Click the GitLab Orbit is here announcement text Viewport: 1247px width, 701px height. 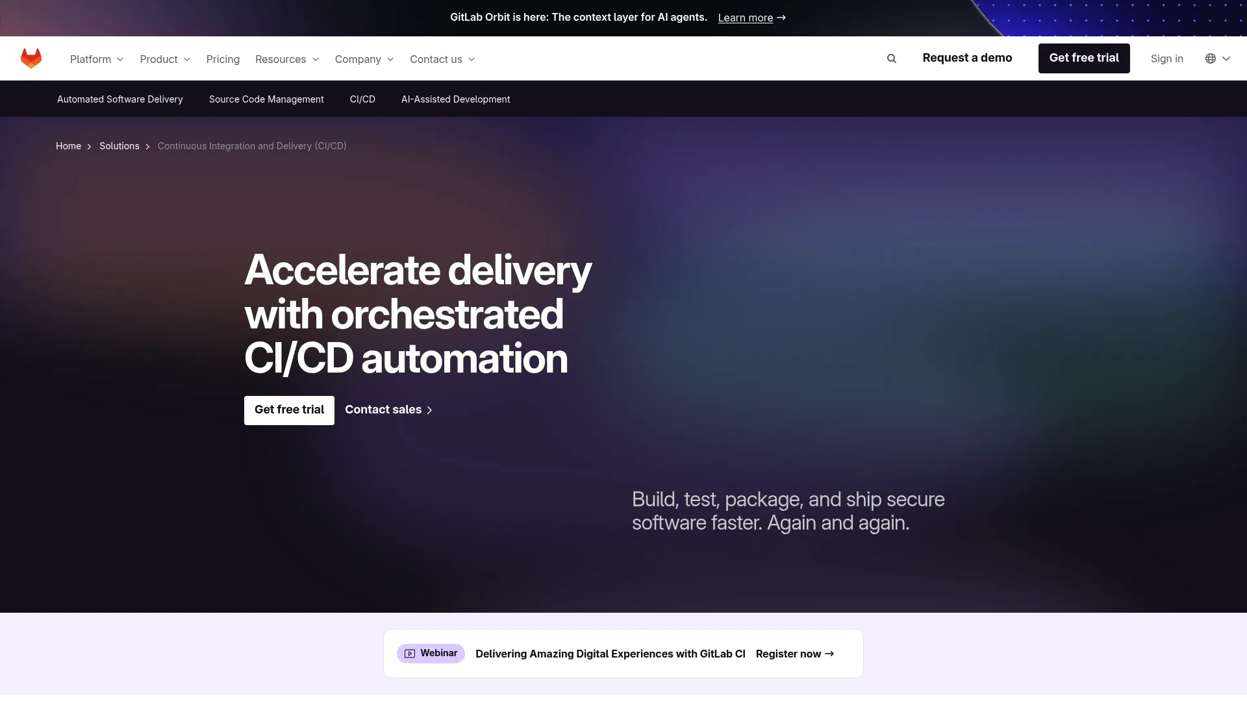coord(579,17)
